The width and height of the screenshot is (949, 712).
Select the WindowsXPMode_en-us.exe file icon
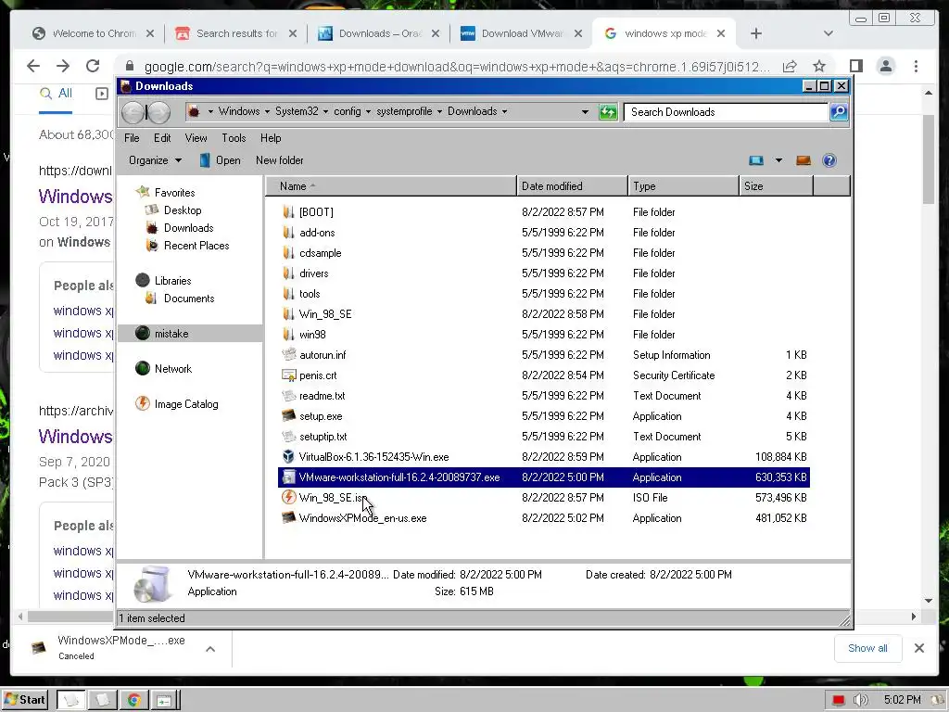(289, 518)
